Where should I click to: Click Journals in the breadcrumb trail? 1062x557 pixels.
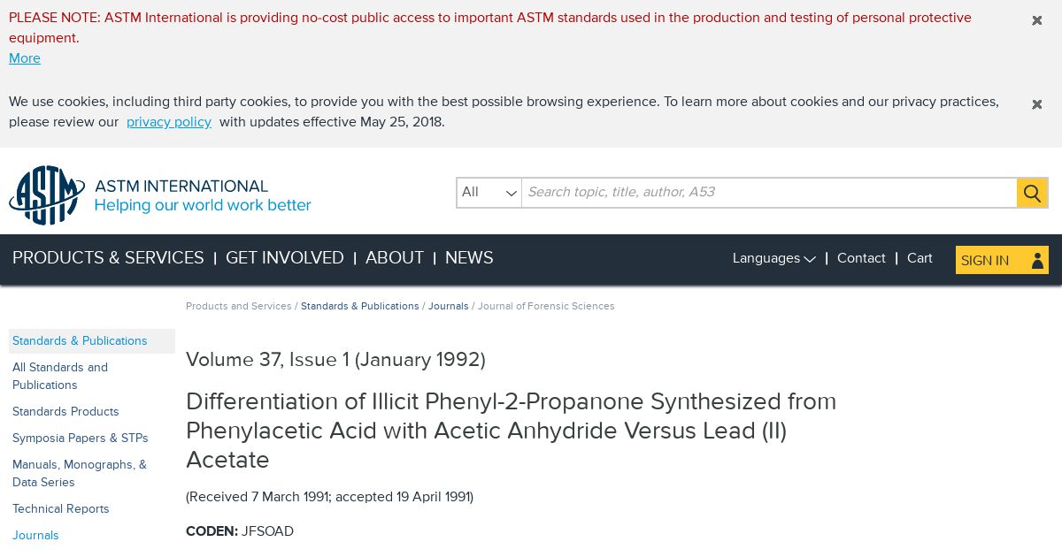pos(449,306)
